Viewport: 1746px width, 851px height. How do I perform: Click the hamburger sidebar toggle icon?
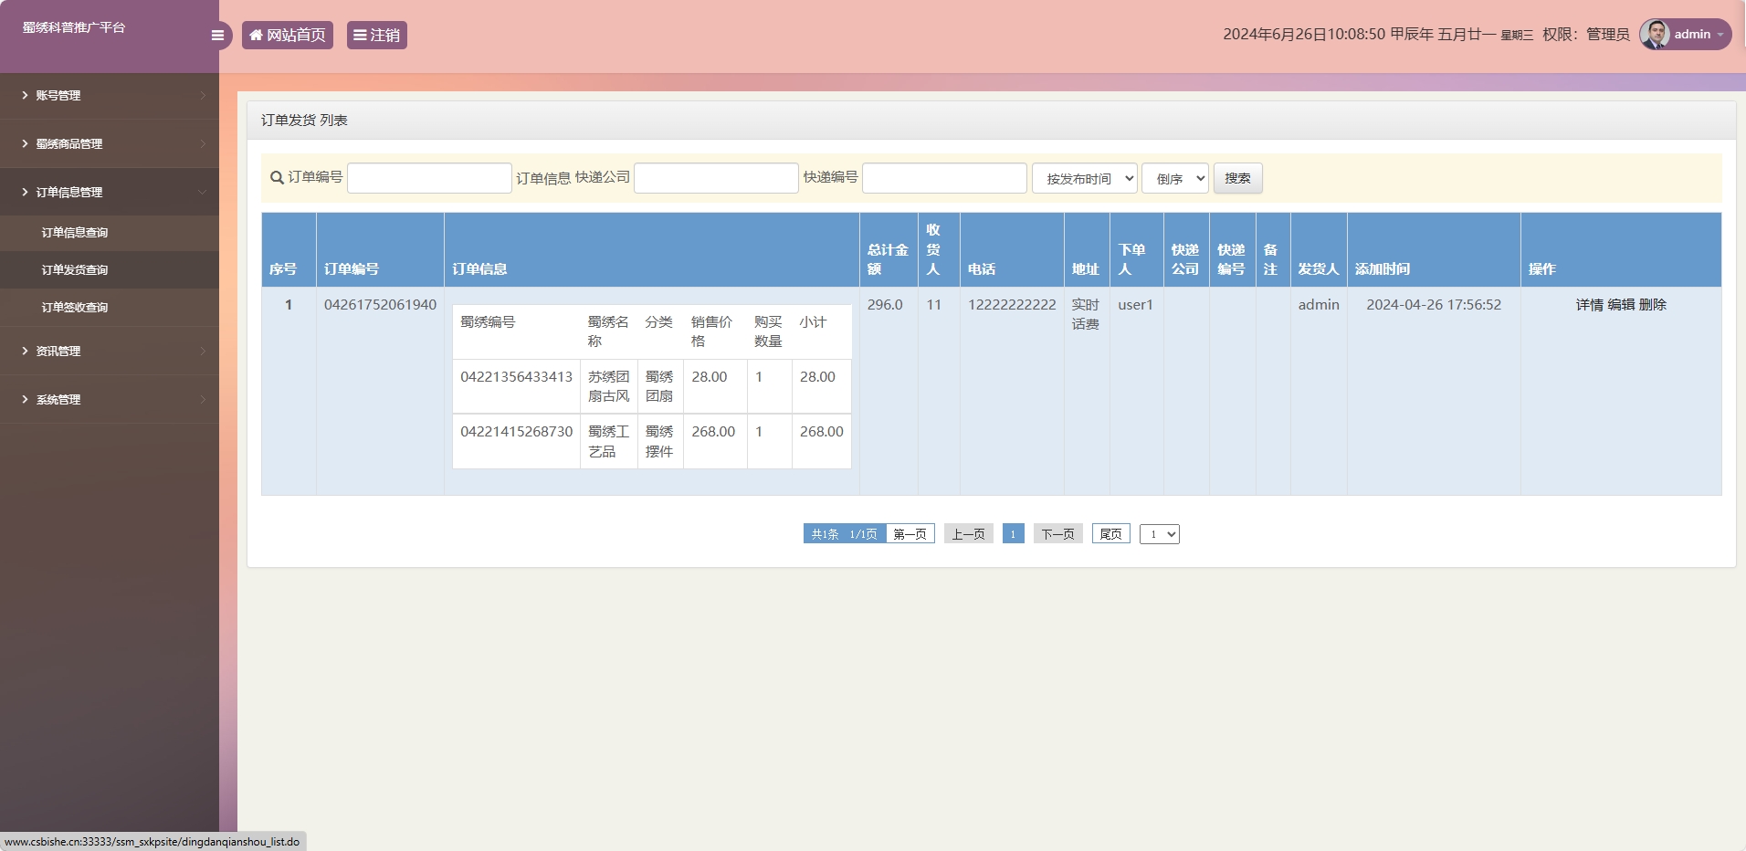click(217, 36)
